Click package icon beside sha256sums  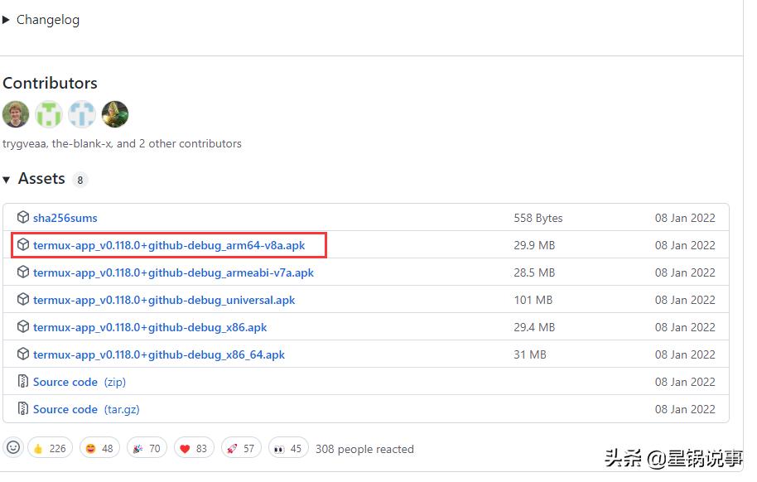tap(22, 217)
